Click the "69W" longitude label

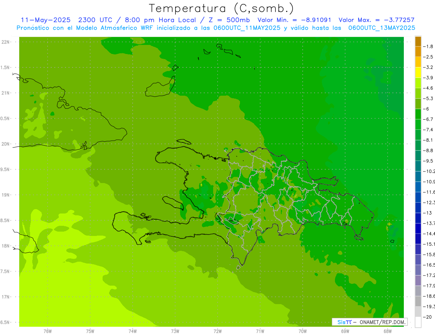[345, 331]
